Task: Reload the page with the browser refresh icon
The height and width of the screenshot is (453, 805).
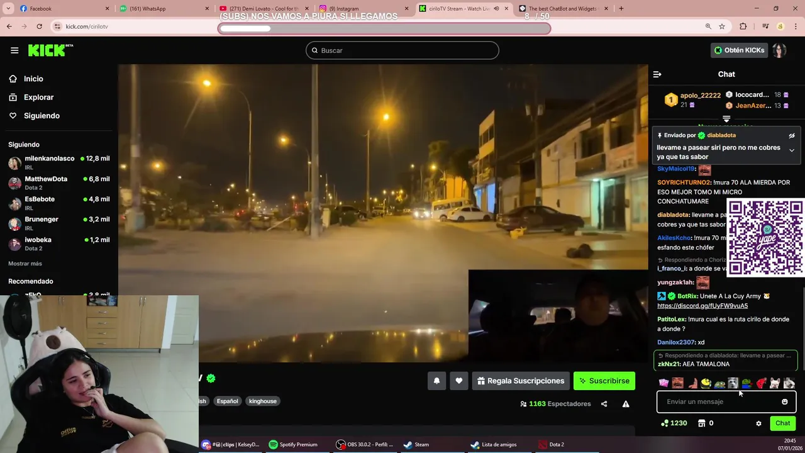Action: [x=39, y=26]
